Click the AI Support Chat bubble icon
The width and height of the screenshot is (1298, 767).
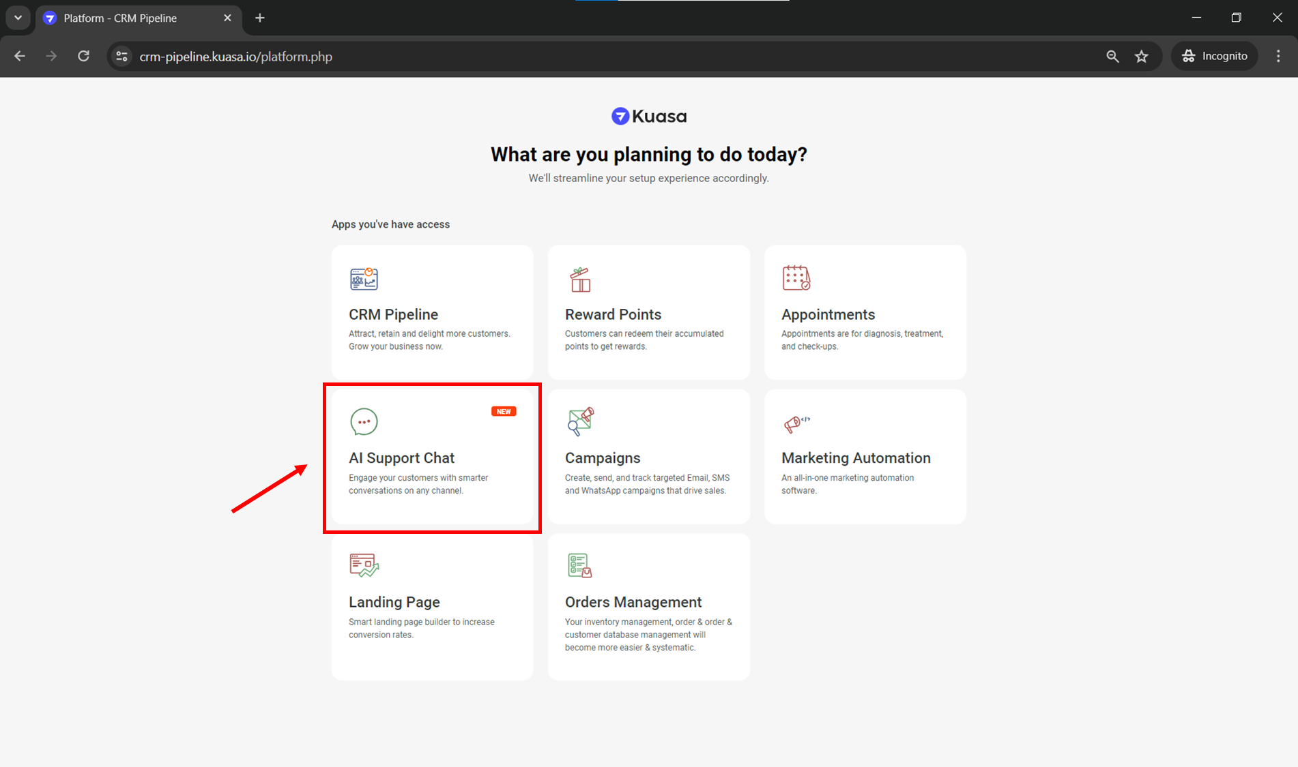364,421
